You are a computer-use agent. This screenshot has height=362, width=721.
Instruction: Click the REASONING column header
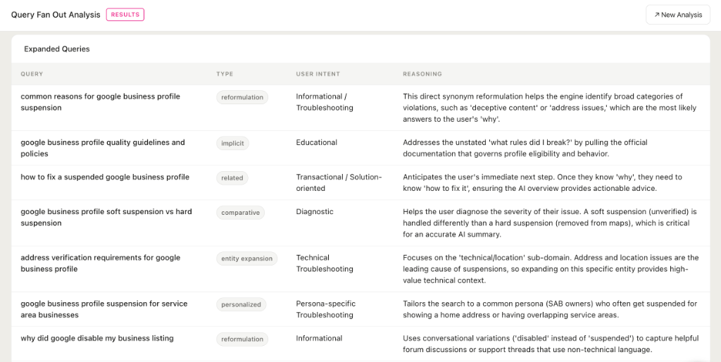pyautogui.click(x=422, y=74)
